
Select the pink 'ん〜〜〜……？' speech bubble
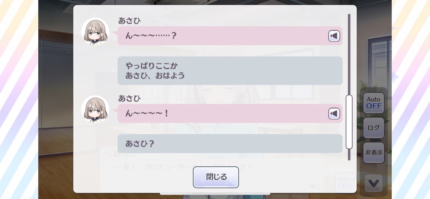[230, 36]
